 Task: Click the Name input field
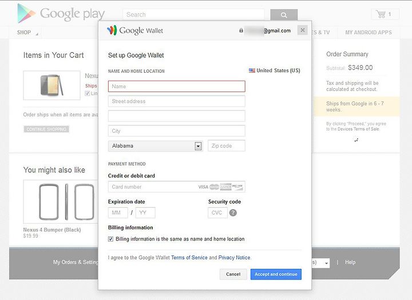[177, 86]
